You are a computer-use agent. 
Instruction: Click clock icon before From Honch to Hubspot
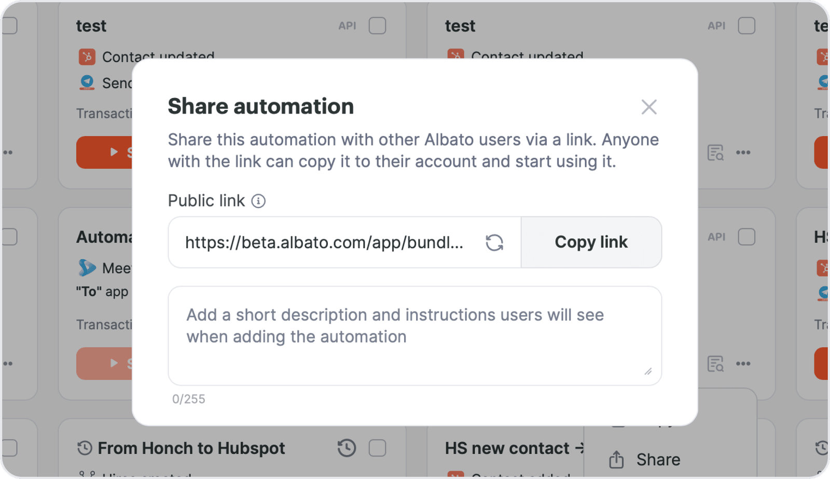tap(85, 448)
